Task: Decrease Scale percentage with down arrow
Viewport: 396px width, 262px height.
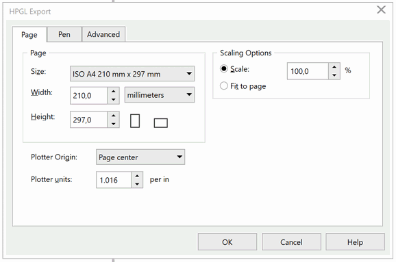Action: pyautogui.click(x=334, y=75)
